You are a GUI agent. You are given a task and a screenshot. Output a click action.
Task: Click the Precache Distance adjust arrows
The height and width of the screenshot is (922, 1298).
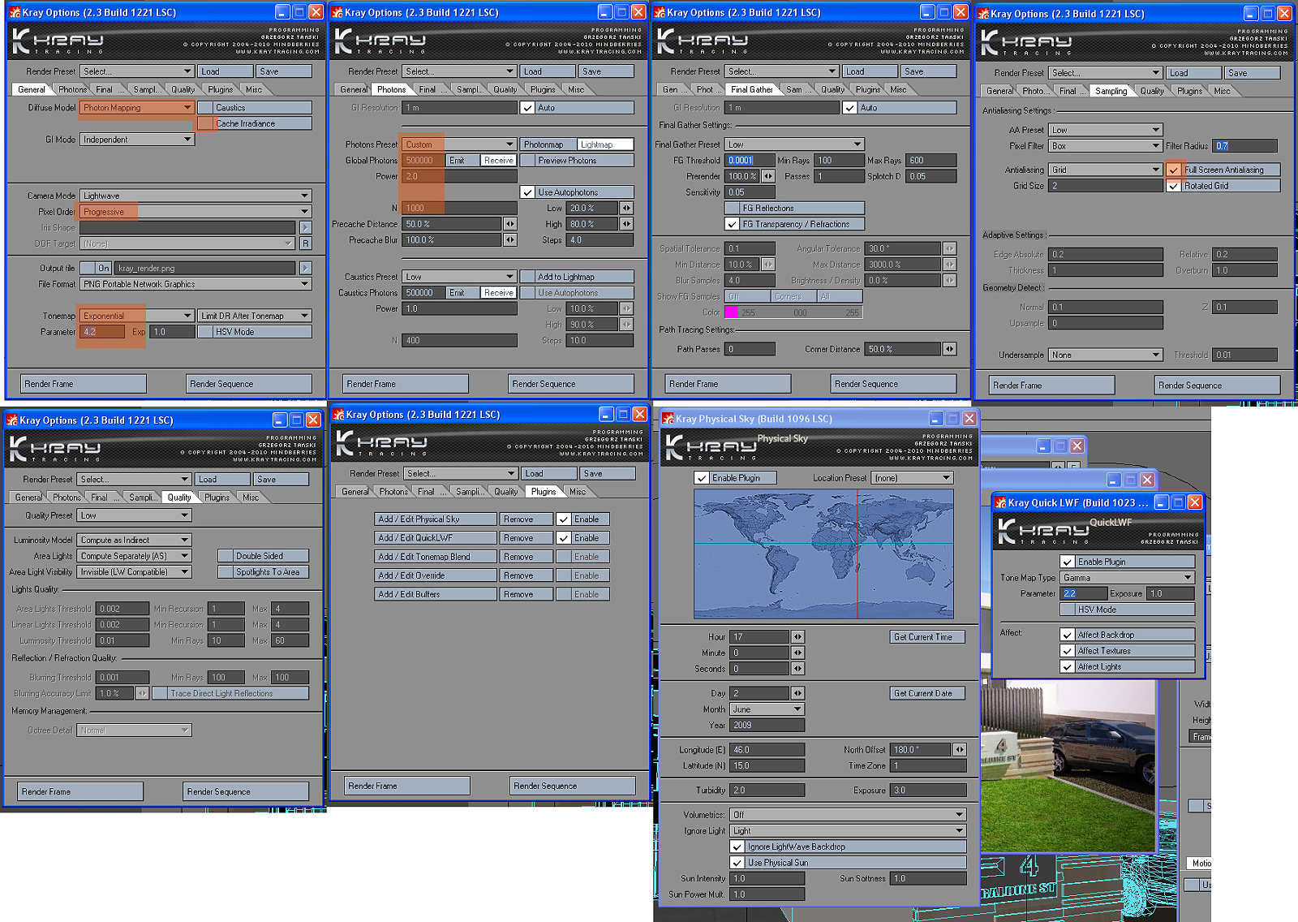coord(510,224)
